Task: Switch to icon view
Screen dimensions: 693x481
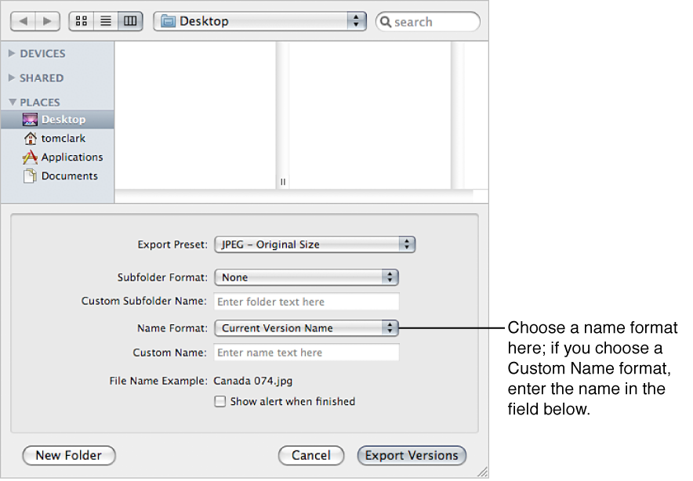Action: pyautogui.click(x=81, y=20)
